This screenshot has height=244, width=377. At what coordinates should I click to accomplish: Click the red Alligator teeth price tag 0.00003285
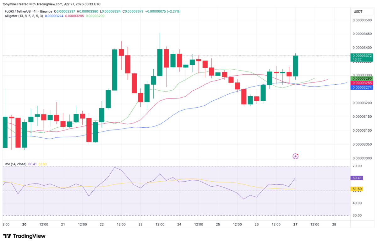pos(362,82)
